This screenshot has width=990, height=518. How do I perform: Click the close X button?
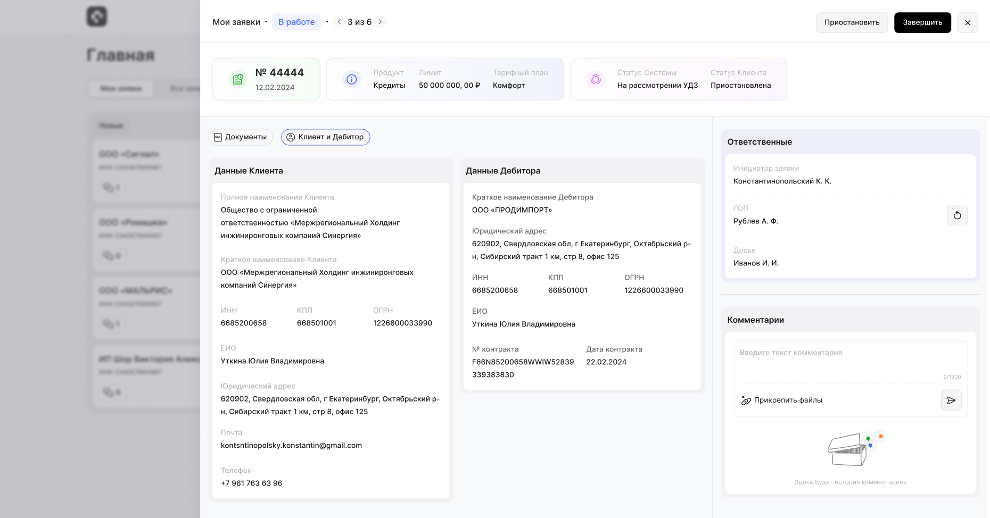pyautogui.click(x=967, y=22)
